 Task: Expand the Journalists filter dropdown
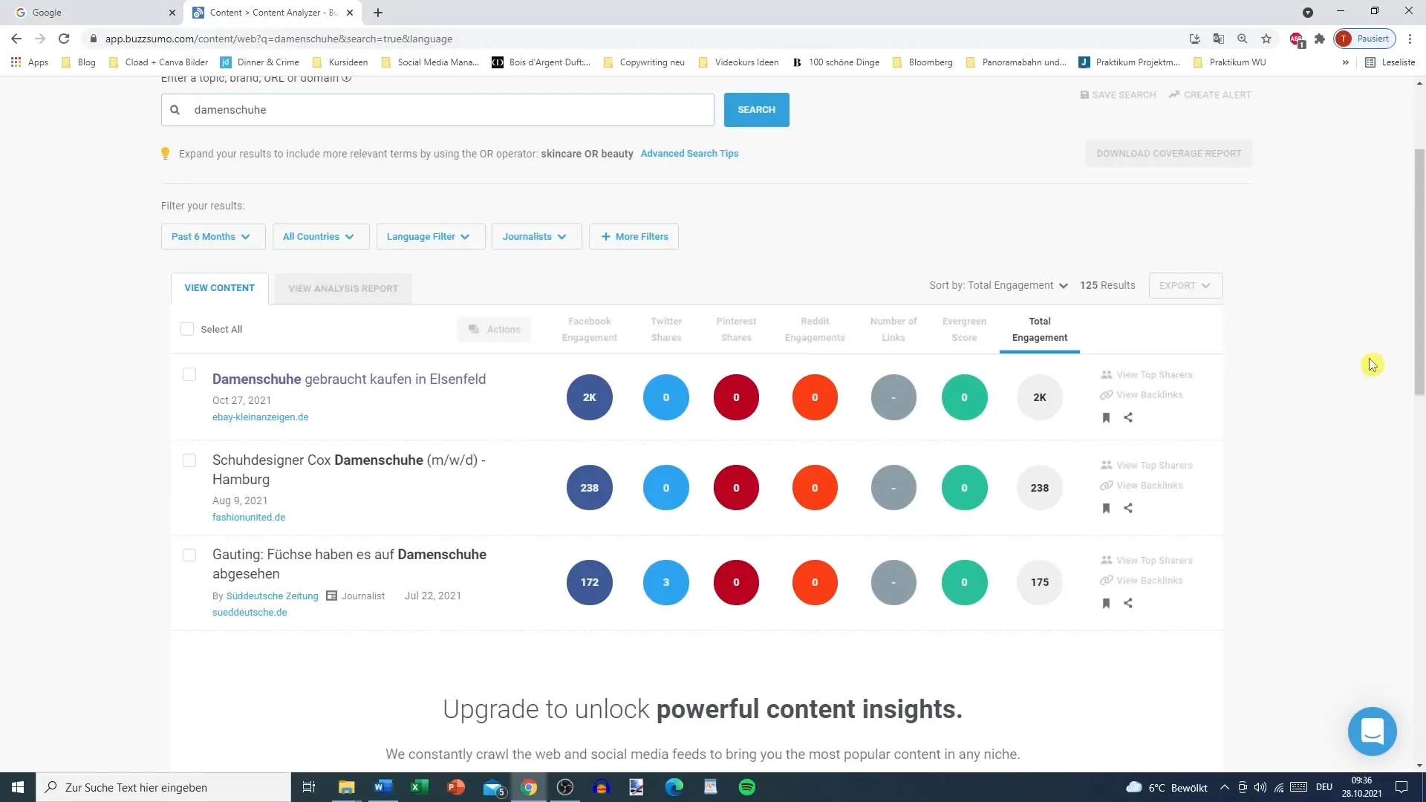pos(536,237)
